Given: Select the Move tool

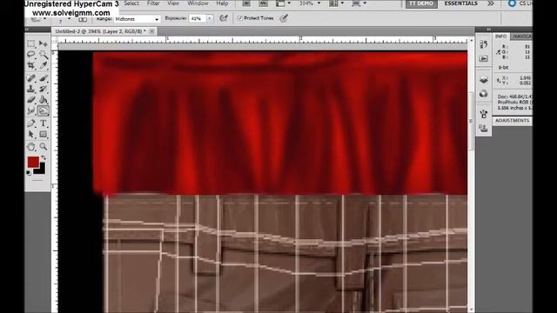Looking at the screenshot, I should [44, 43].
